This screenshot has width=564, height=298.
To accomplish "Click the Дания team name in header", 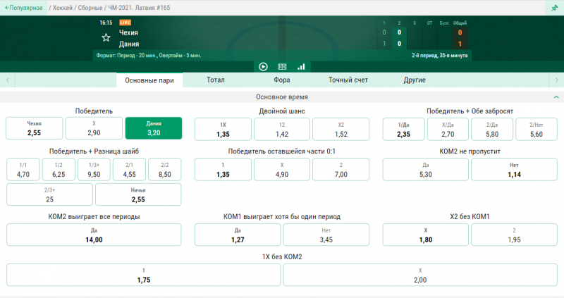I will pos(129,44).
